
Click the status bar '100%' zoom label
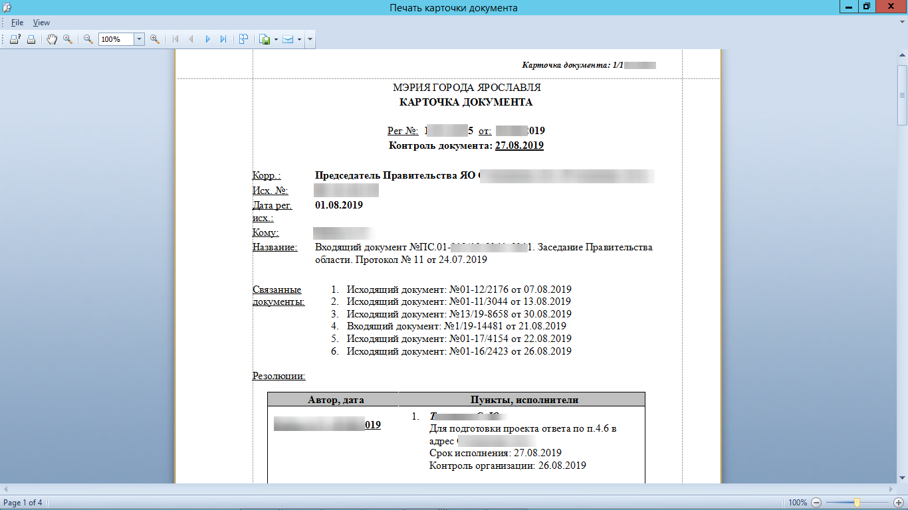[798, 503]
